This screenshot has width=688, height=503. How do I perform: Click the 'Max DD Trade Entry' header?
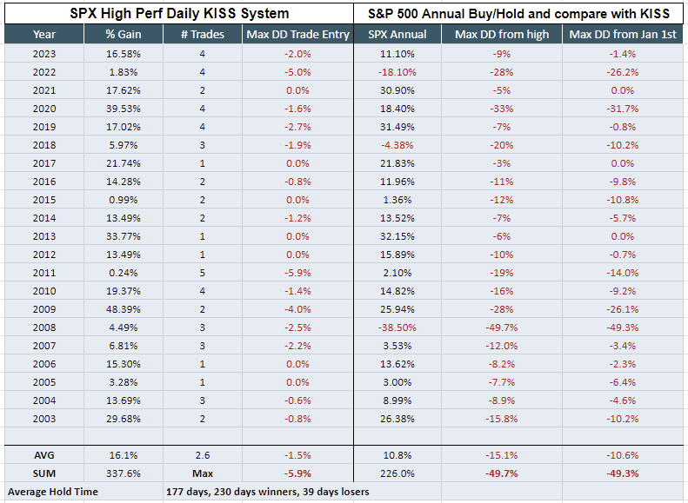click(298, 34)
